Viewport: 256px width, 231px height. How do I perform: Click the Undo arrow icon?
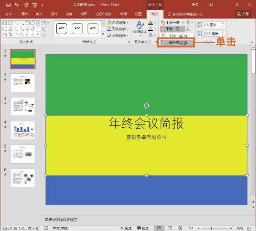[x=16, y=5]
